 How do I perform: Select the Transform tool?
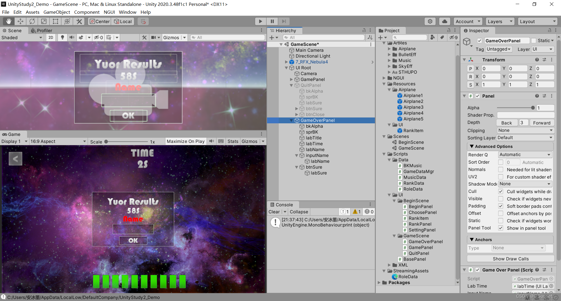[67, 21]
